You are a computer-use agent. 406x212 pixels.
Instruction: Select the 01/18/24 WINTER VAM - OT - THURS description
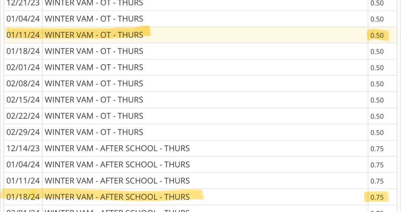[94, 51]
